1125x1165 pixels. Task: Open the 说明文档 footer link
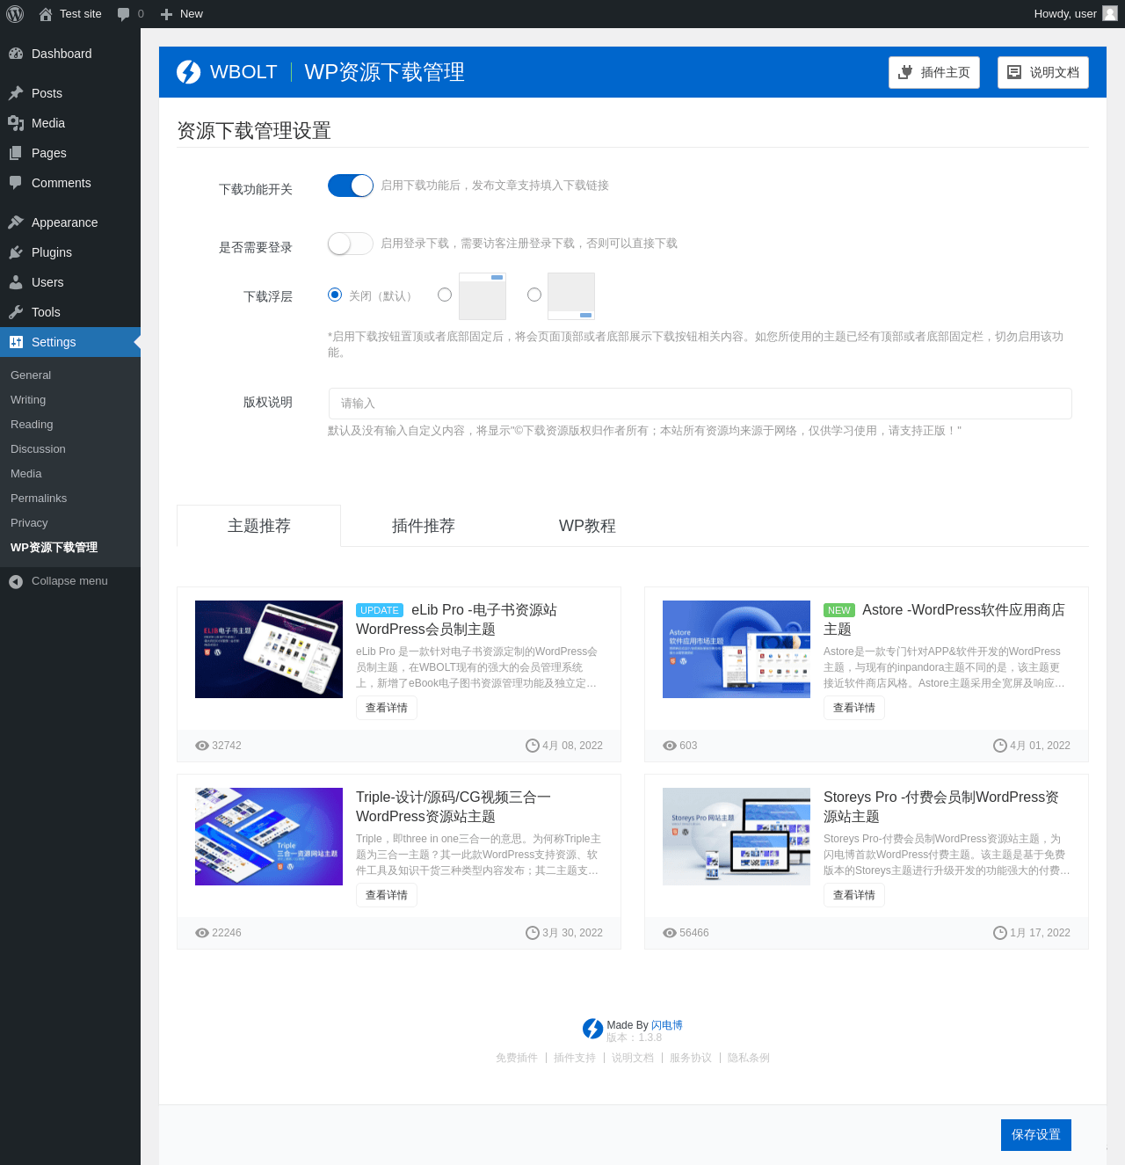pos(633,1058)
